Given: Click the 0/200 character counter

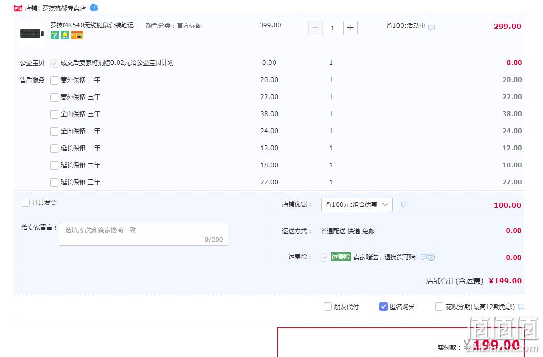Looking at the screenshot, I should [x=214, y=239].
